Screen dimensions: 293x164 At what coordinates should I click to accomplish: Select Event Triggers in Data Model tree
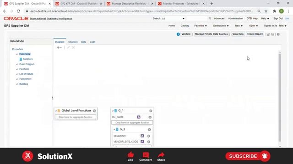tap(27, 64)
